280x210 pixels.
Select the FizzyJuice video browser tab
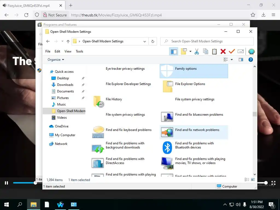[33, 5]
